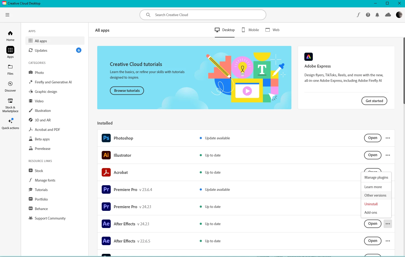Click the Browse tutorials button
Image resolution: width=405 pixels, height=257 pixels.
pos(127,91)
